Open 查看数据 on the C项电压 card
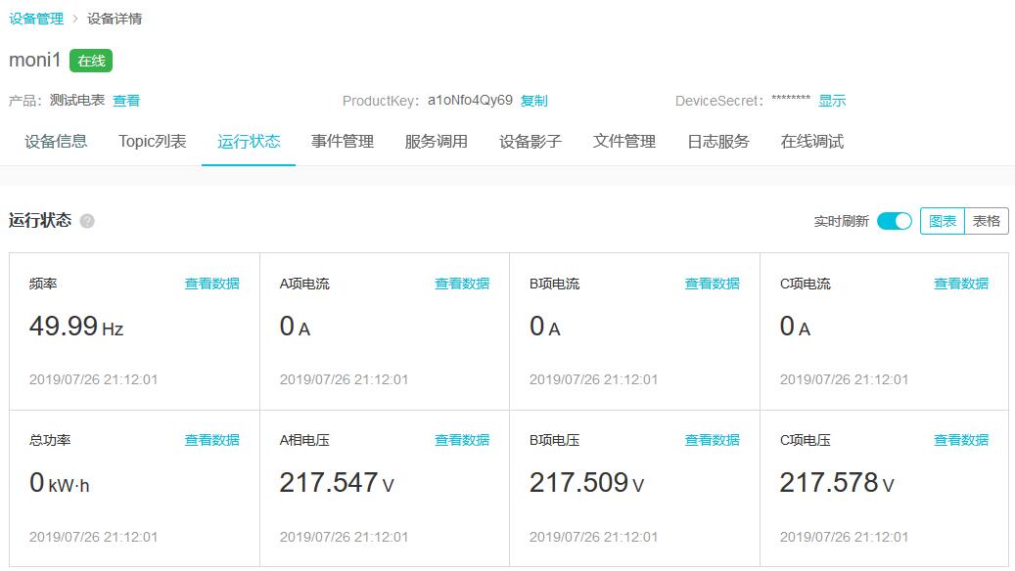1015x571 pixels. tap(960, 440)
